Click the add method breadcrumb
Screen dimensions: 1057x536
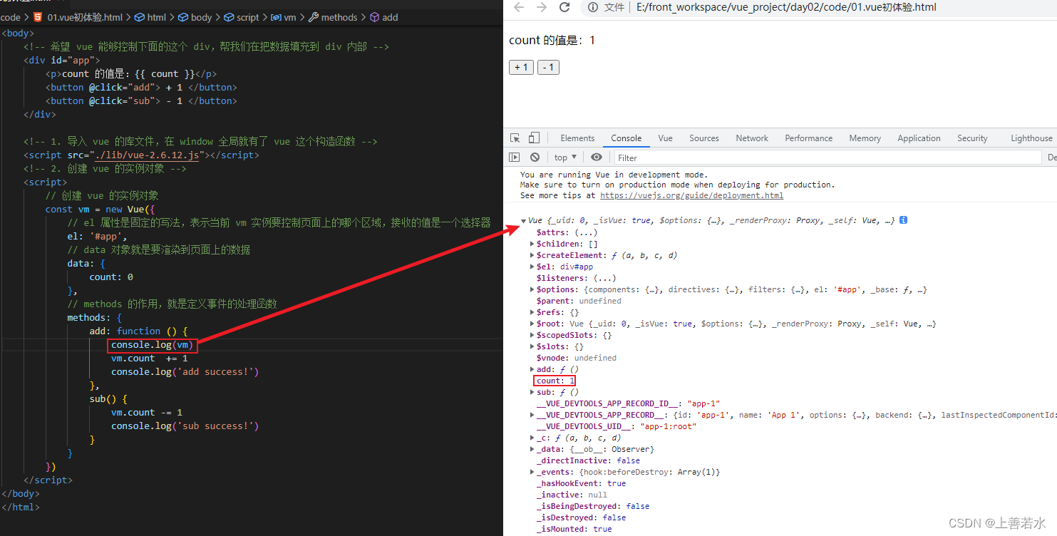(383, 17)
